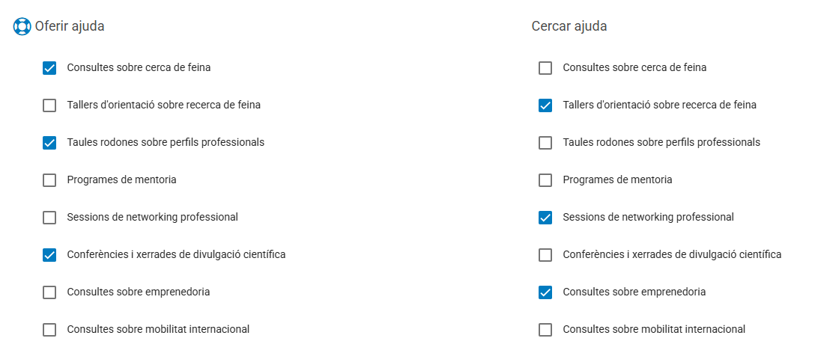The image size is (818, 359).
Task: Uncheck Consultes sobre cerca de feina under Oferir ajuda
Action: (x=49, y=68)
